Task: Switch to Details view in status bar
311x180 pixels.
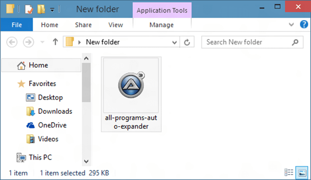Action: [289, 172]
